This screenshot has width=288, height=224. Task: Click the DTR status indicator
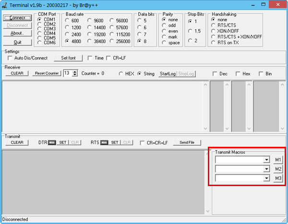(52, 142)
